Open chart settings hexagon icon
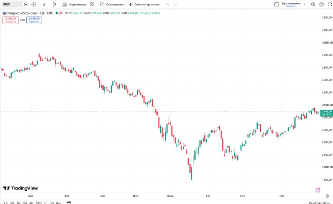Image resolution: width=333 pixels, height=204 pixels. click(x=321, y=4)
